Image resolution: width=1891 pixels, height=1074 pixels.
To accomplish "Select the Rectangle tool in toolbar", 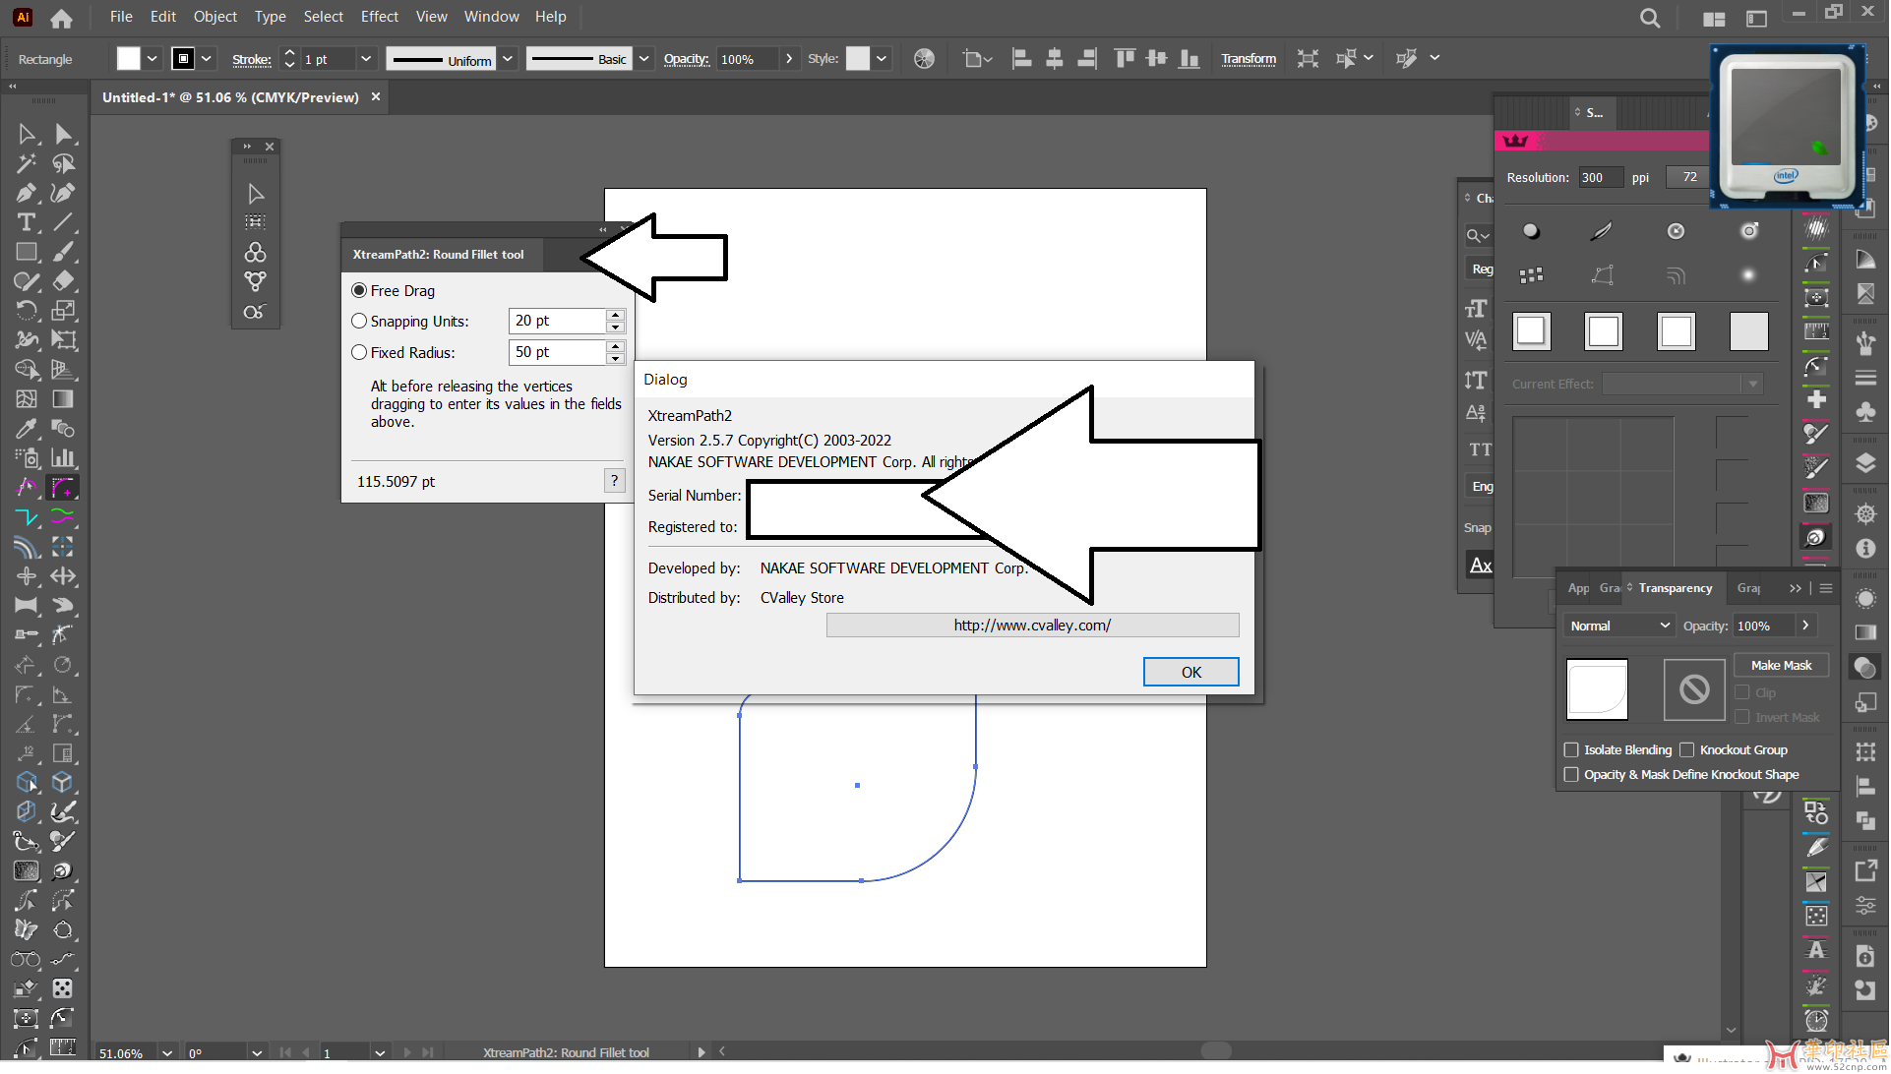I will 27,252.
